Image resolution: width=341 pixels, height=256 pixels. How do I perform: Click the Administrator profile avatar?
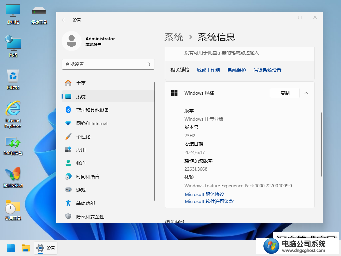click(72, 41)
